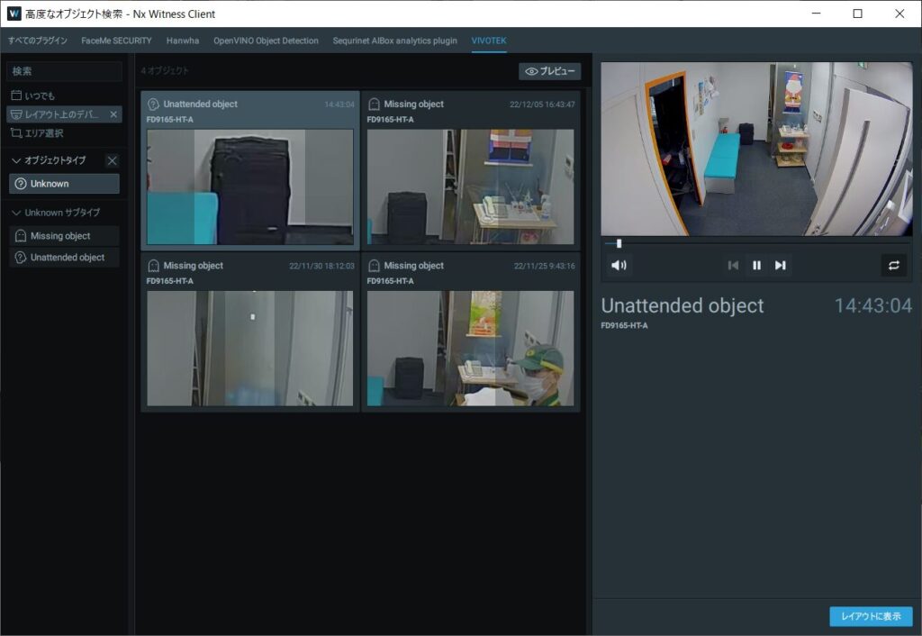Pause the preview playback
922x636 pixels.
756,265
